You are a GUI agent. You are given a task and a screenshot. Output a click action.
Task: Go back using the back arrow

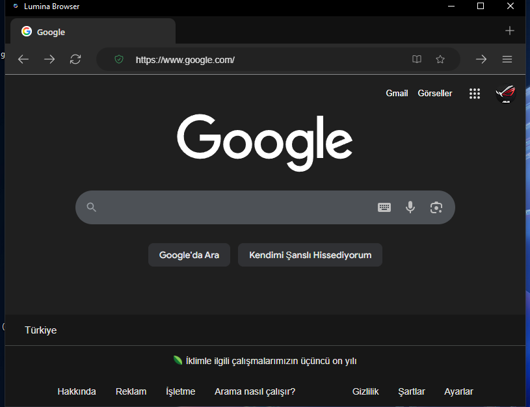[x=23, y=60]
